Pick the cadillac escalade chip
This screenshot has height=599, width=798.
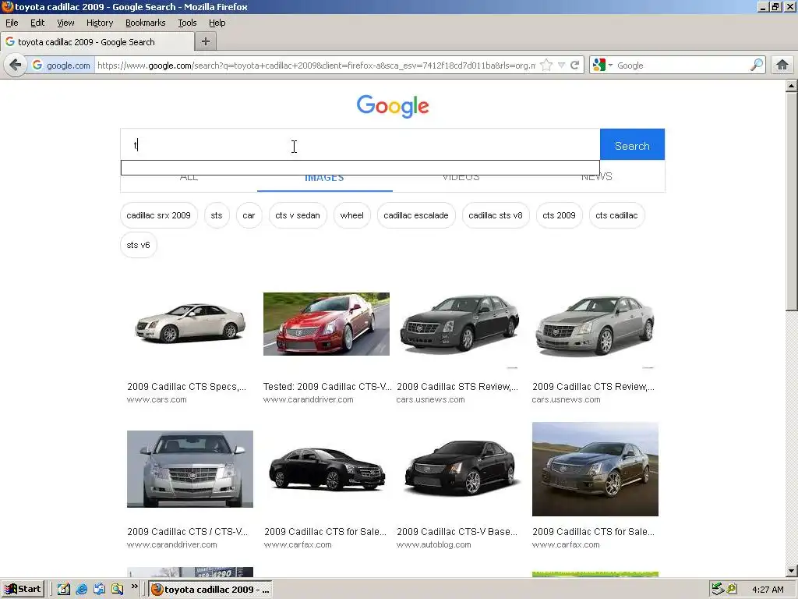click(x=416, y=215)
